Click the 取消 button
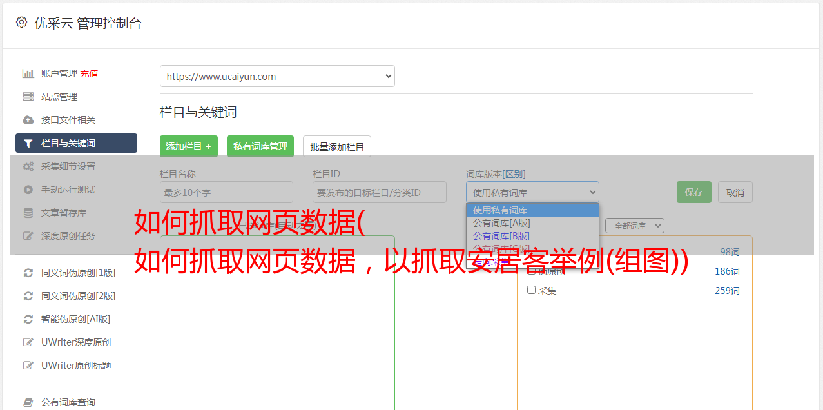Screen dimensions: 823x410 735,192
